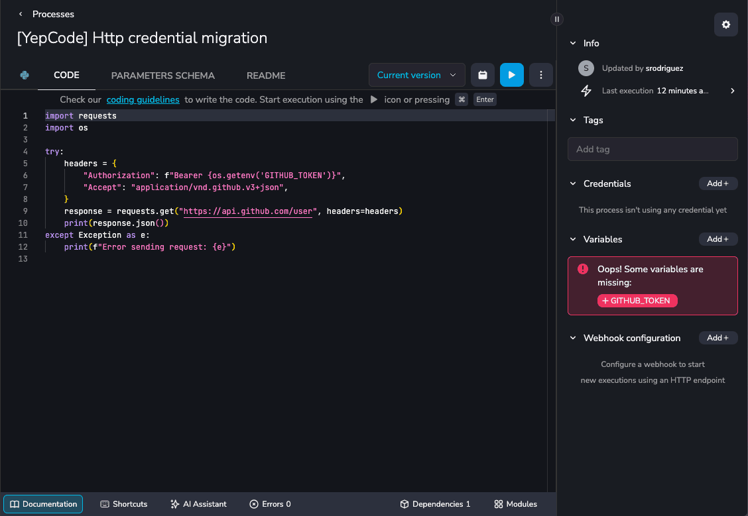The width and height of the screenshot is (748, 516).
Task: Click the calendar schedule icon button
Action: tap(482, 75)
